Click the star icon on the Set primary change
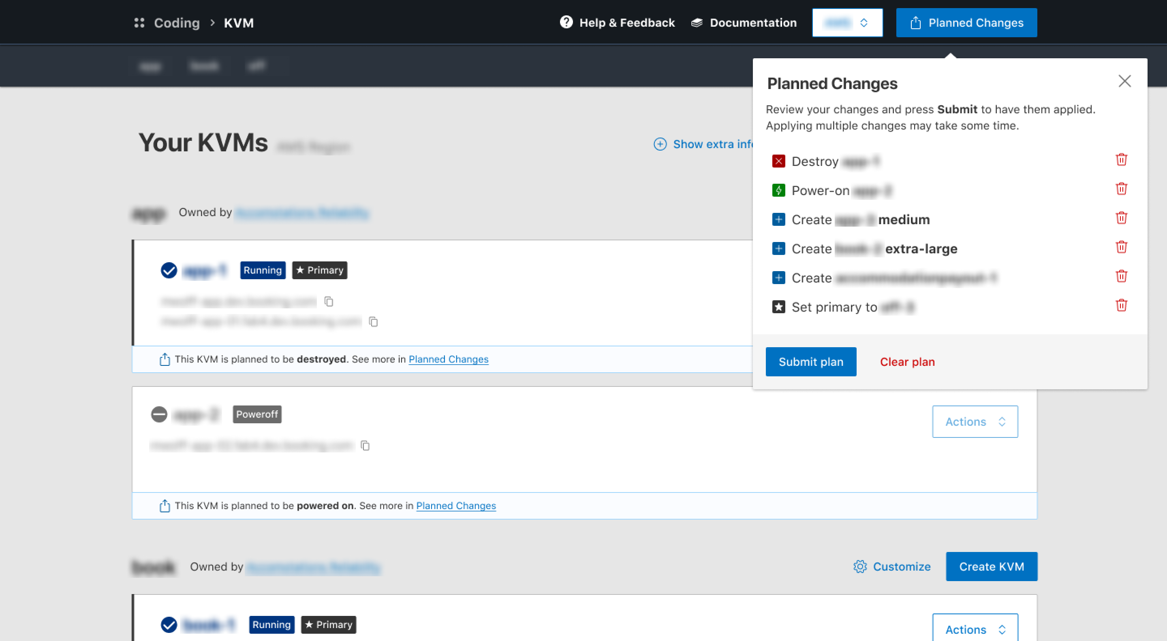The image size is (1167, 641). point(779,307)
